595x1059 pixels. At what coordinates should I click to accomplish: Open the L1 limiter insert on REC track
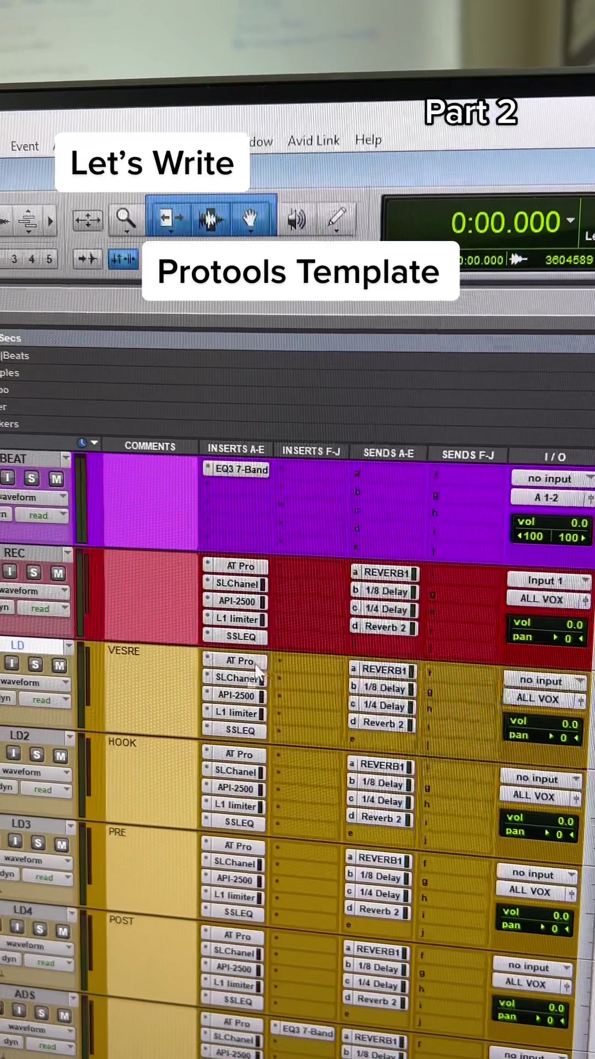[x=236, y=619]
